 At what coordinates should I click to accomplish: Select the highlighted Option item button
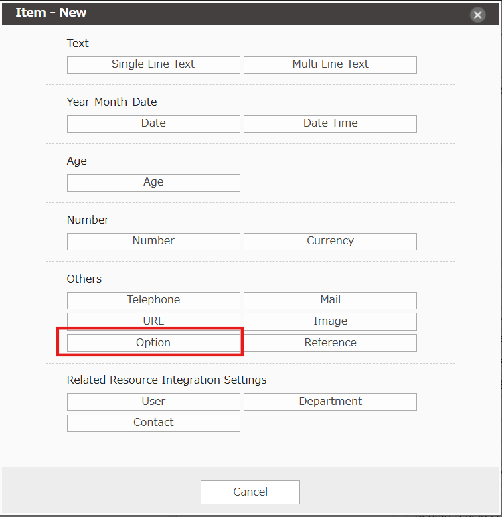tap(153, 343)
